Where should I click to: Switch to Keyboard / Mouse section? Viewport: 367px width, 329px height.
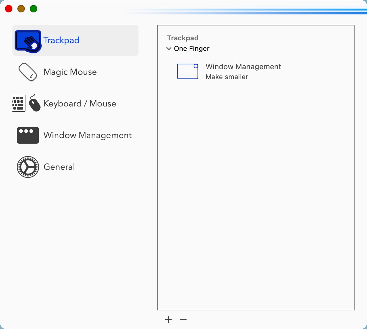point(75,103)
